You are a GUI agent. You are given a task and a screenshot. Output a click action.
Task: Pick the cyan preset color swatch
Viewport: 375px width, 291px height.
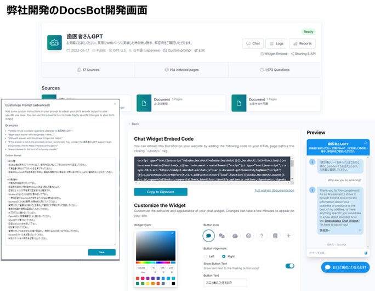173,278
